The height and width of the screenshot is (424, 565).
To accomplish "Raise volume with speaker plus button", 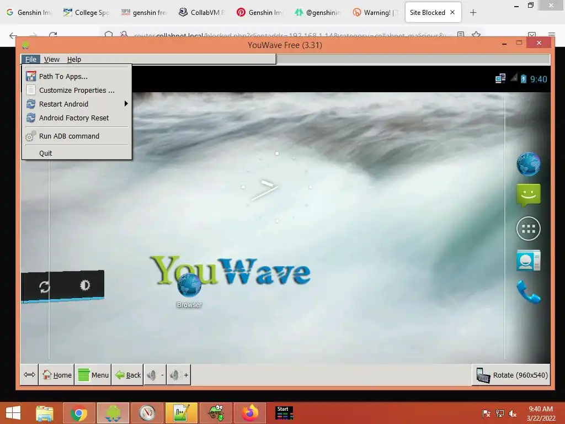I will point(179,375).
